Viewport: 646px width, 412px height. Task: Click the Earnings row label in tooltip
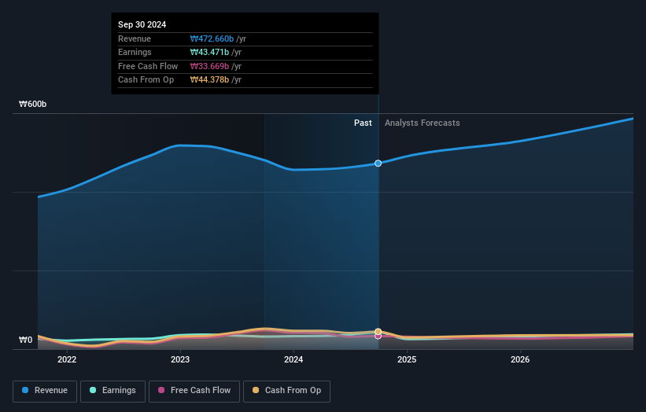[135, 52]
